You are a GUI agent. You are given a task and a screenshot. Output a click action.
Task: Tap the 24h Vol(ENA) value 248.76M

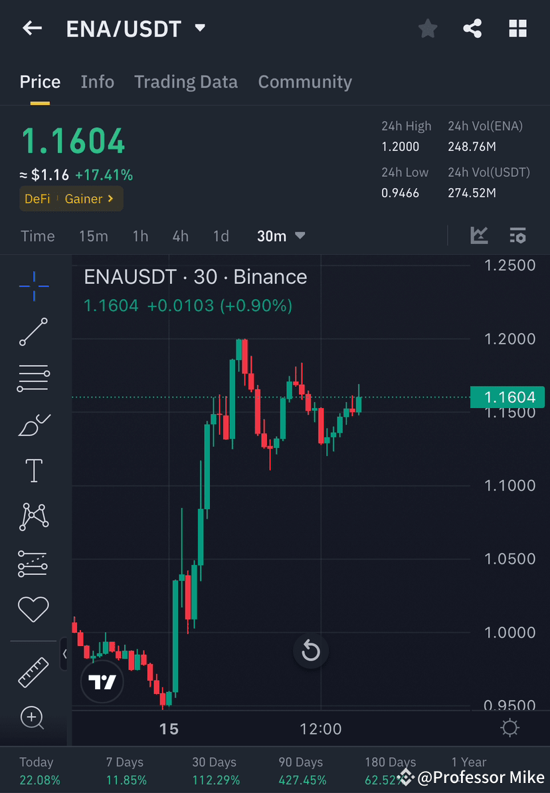(472, 147)
